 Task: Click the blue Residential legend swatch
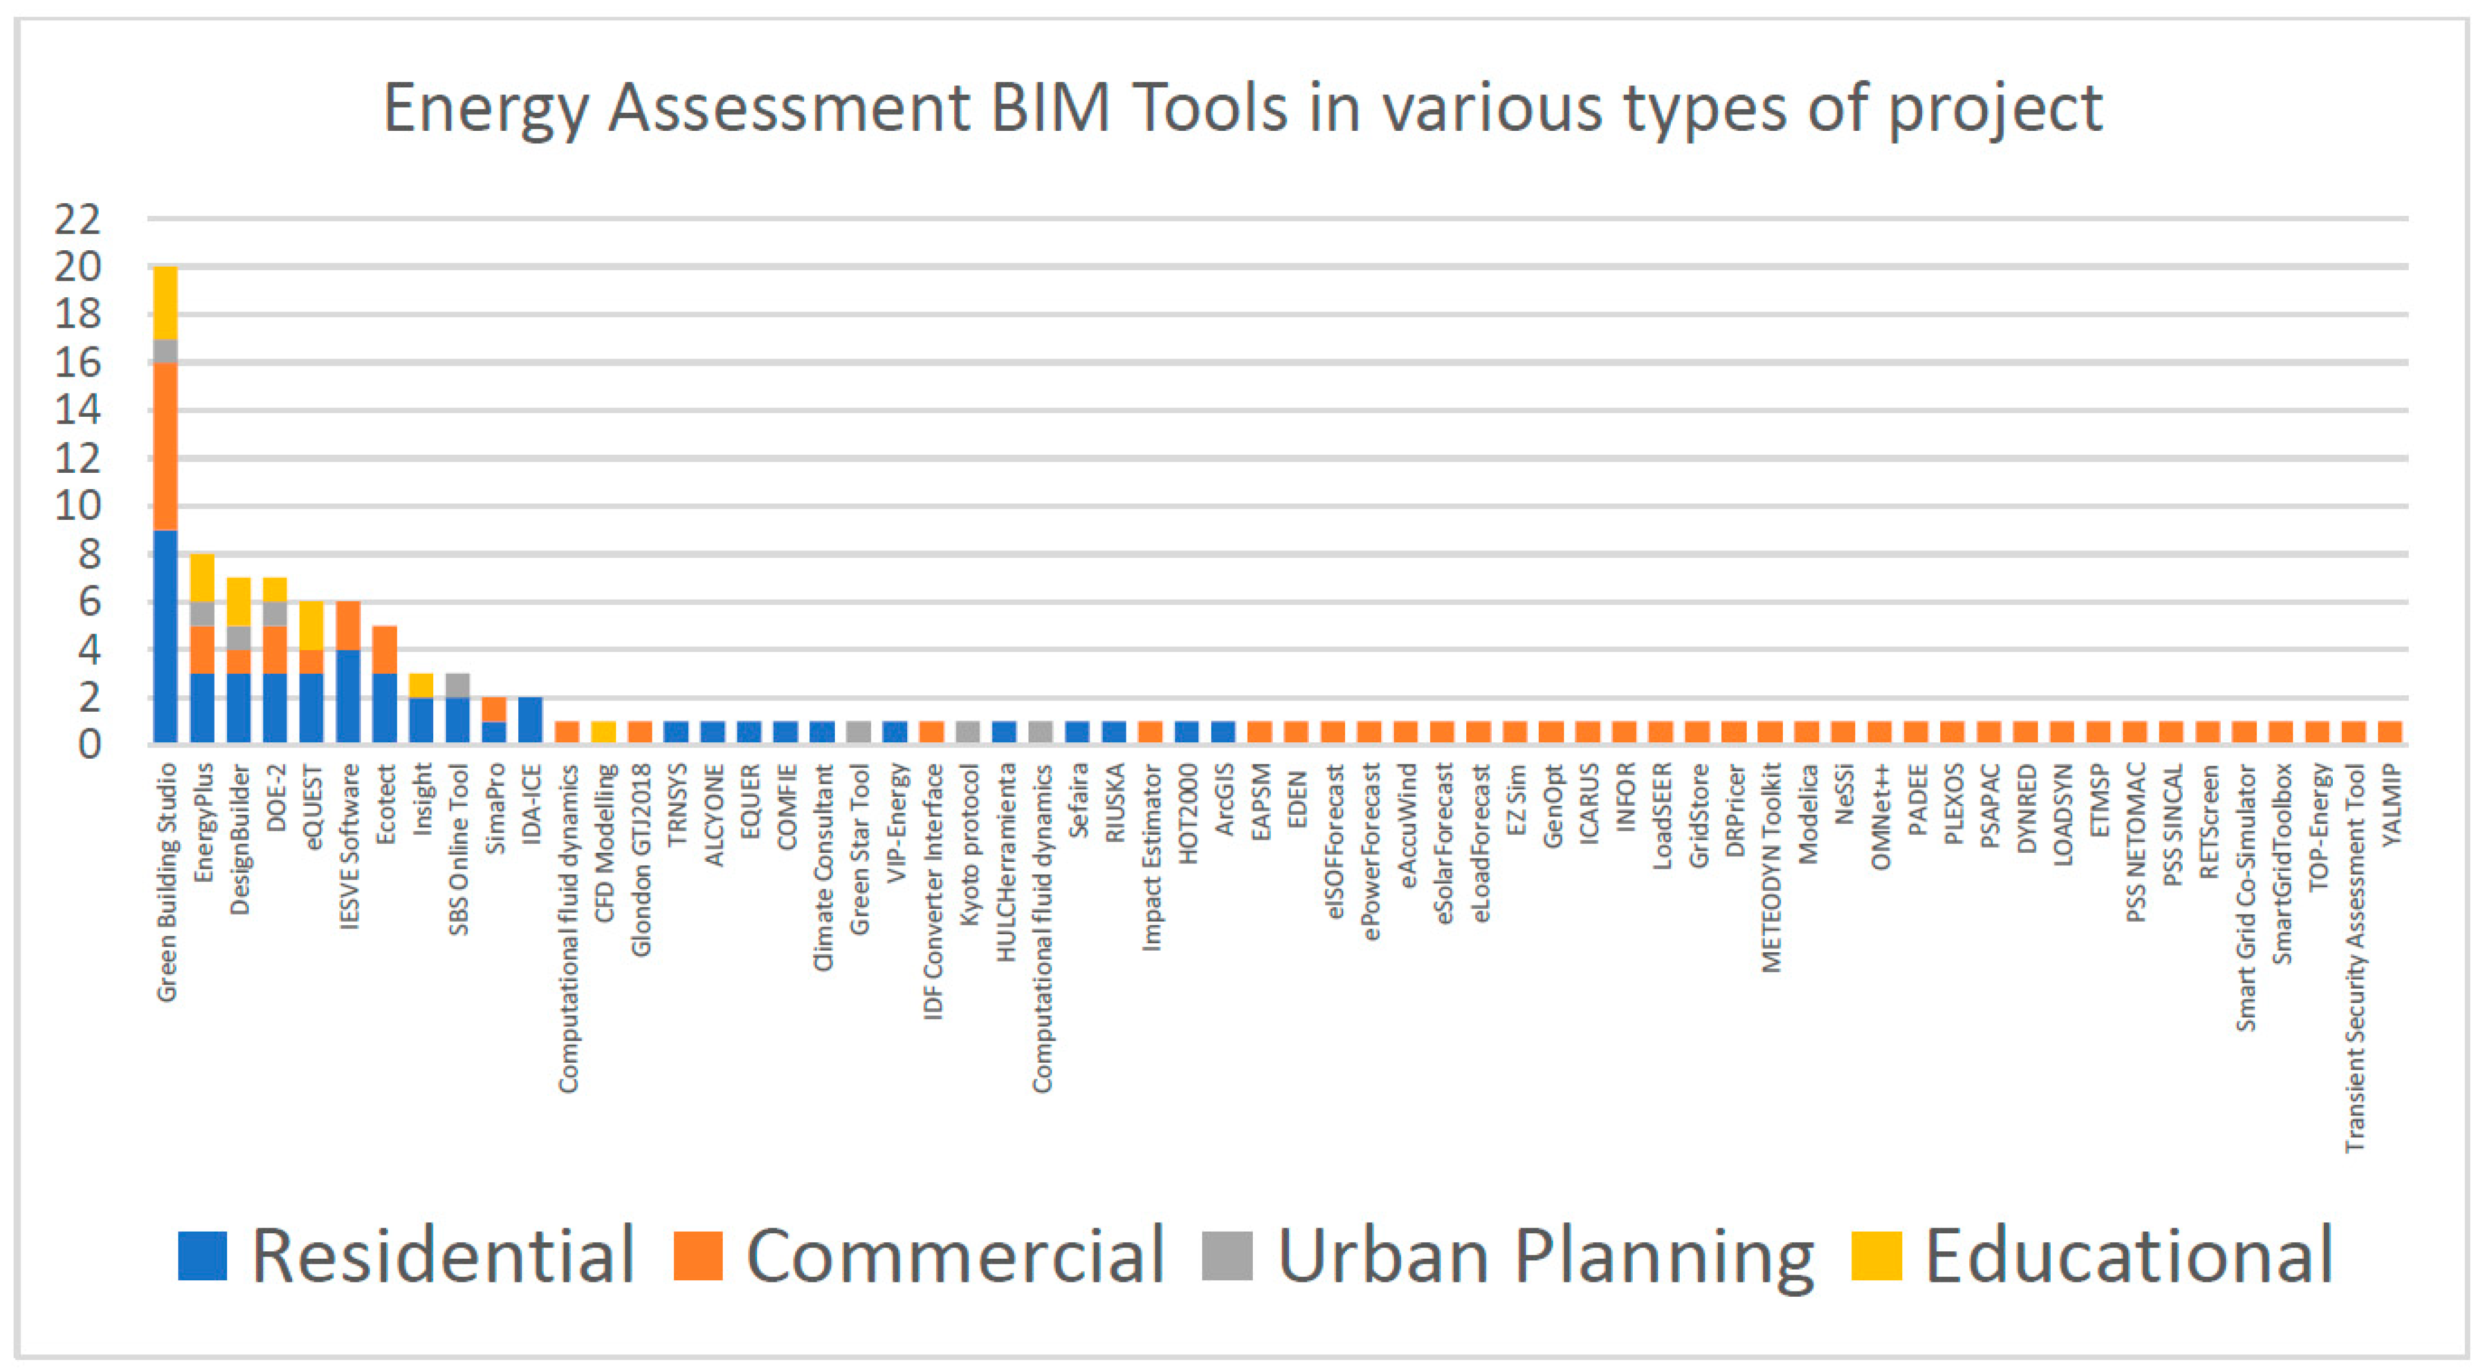(203, 1255)
